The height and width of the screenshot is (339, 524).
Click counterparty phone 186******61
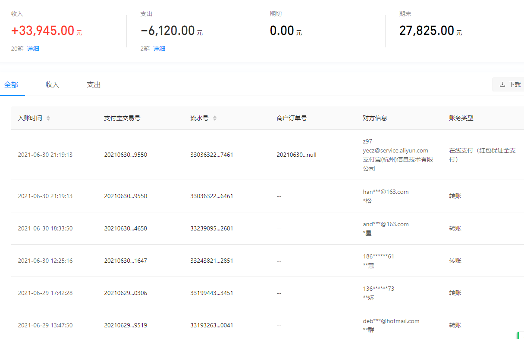pos(378,256)
